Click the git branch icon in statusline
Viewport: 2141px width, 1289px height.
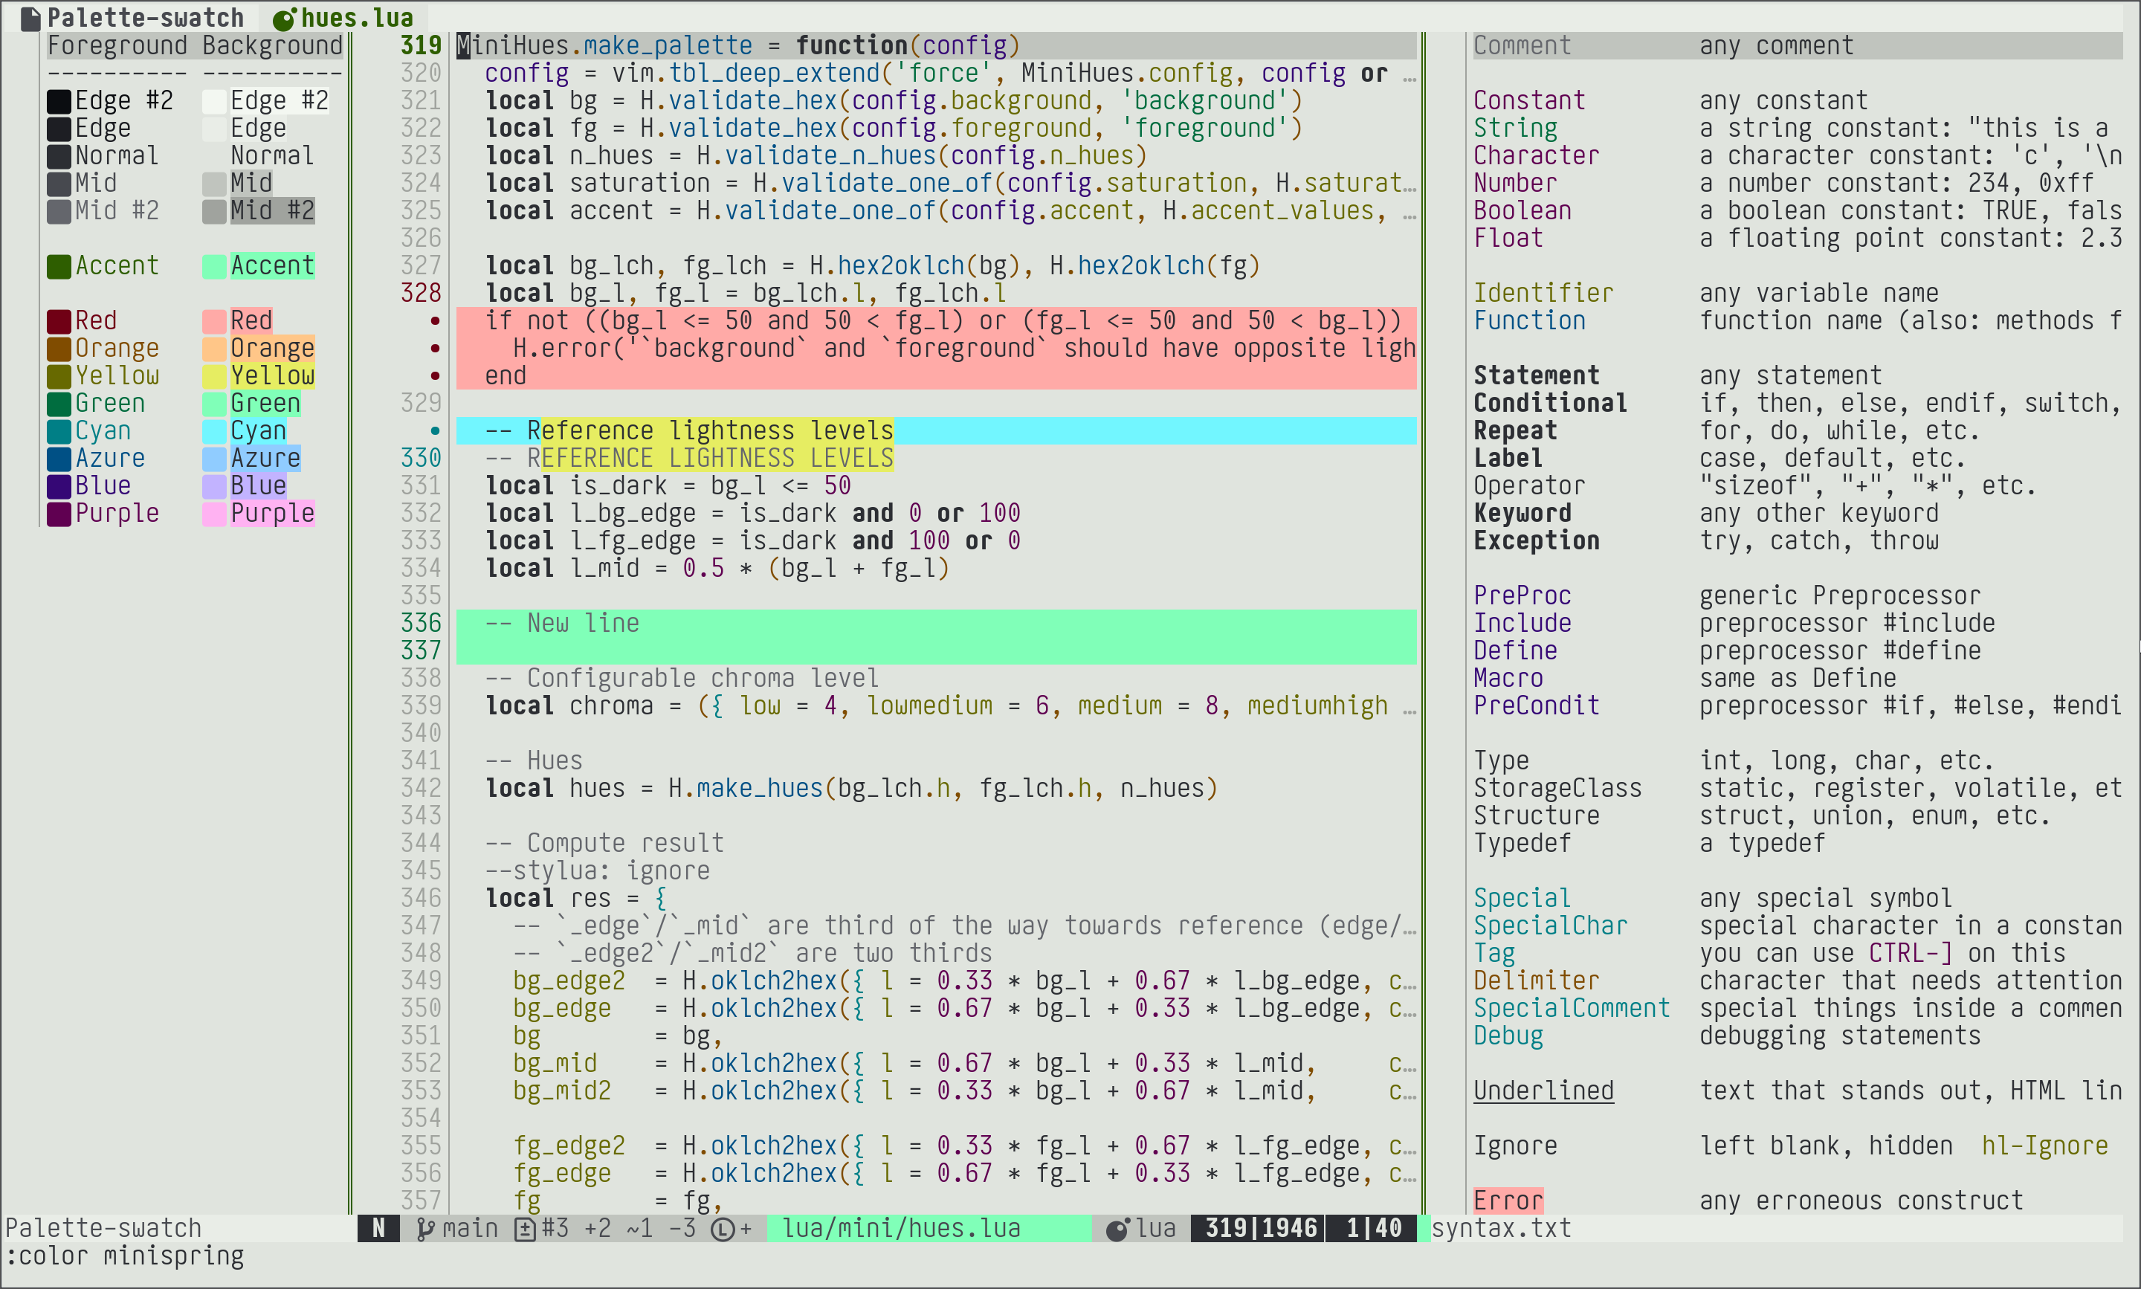click(x=424, y=1228)
